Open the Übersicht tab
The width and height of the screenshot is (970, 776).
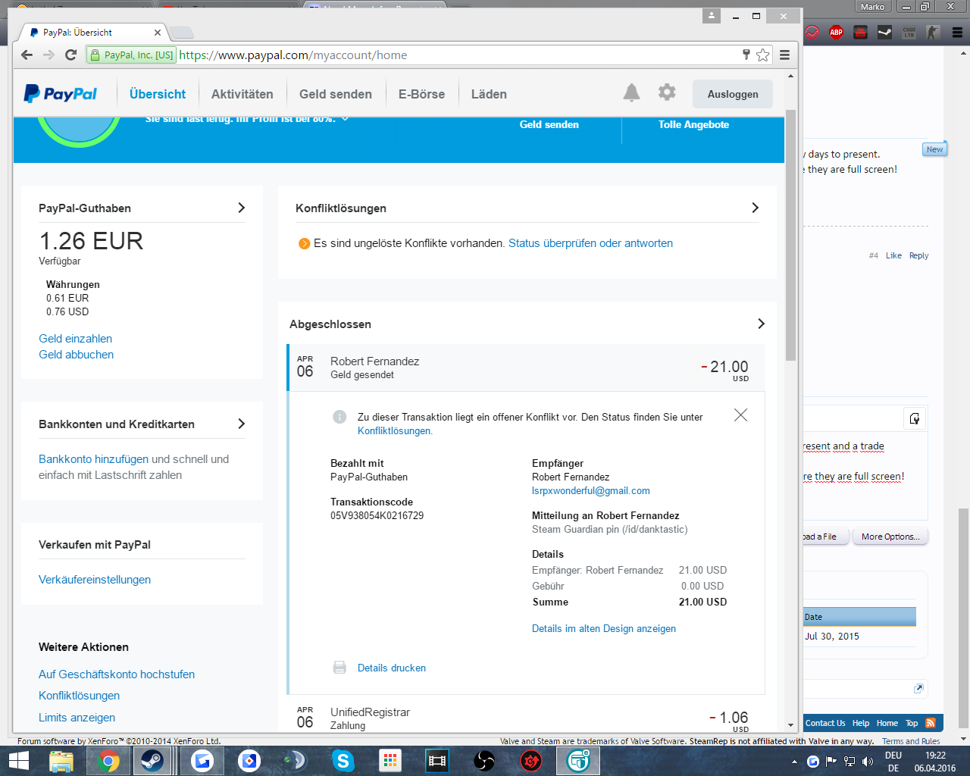click(158, 94)
